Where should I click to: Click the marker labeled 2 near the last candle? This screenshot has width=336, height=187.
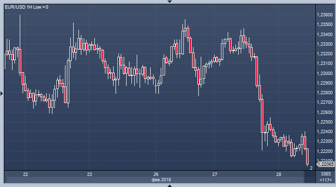[x=311, y=168]
